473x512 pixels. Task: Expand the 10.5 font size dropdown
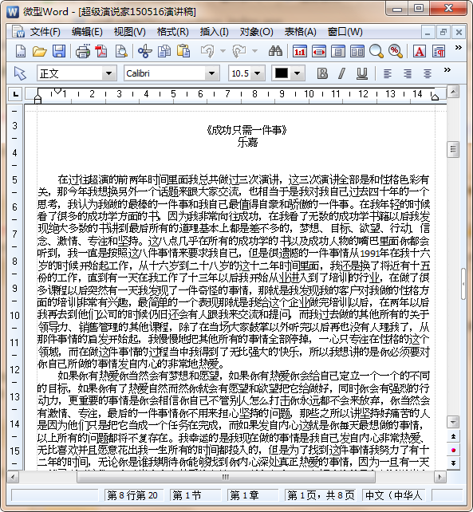pos(258,73)
